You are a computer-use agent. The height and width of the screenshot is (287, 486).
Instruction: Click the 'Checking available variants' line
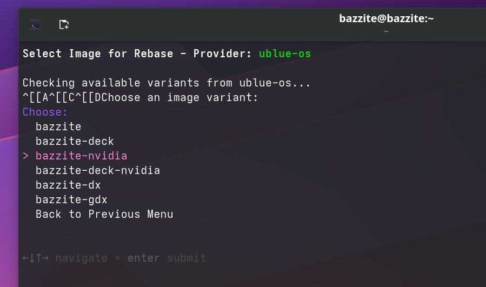click(x=167, y=83)
